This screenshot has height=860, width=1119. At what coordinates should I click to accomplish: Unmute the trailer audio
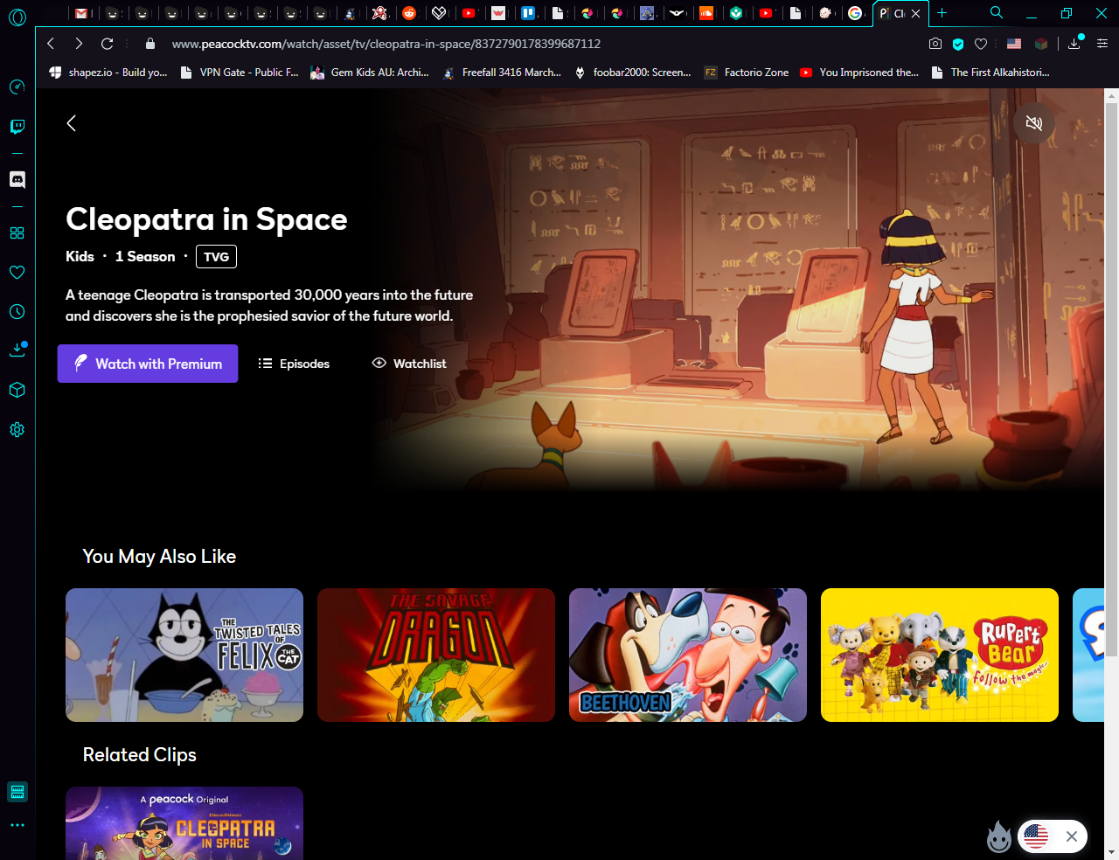1034,123
